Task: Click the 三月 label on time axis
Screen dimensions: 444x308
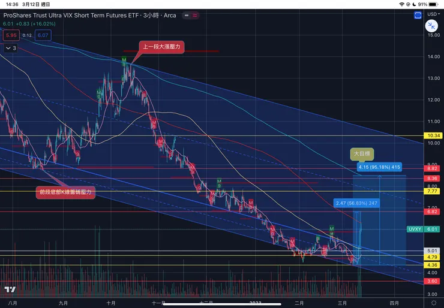Action: [343, 303]
